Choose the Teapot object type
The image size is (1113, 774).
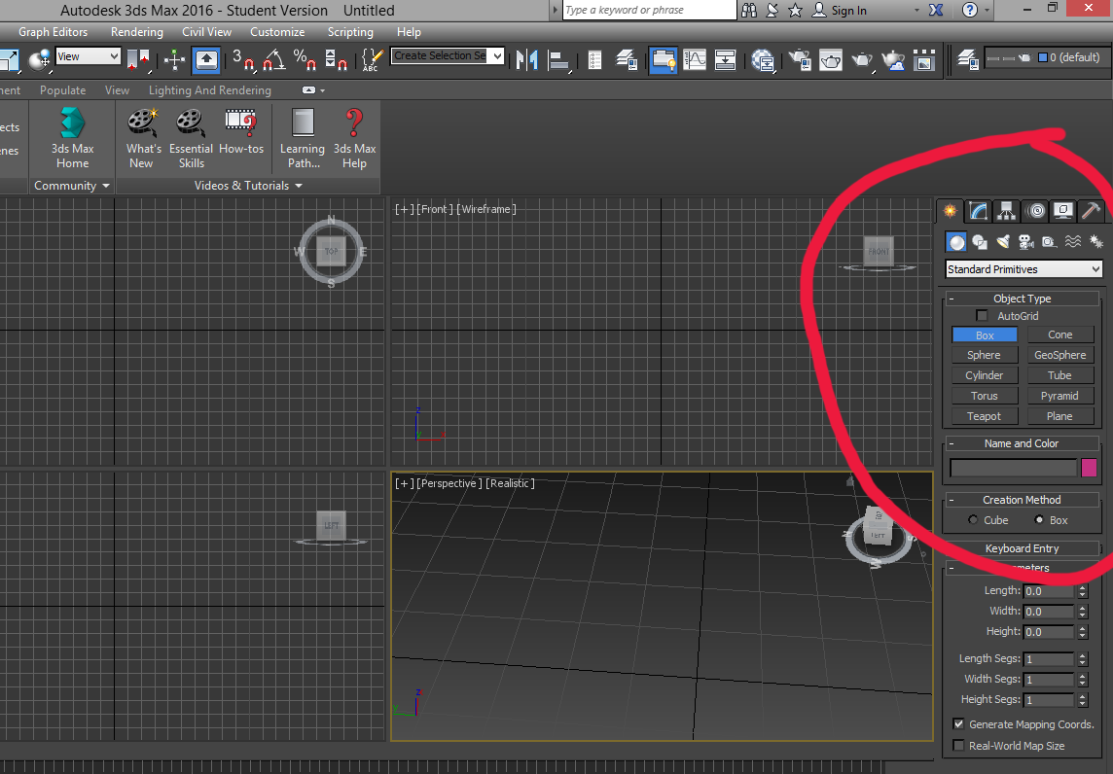(x=985, y=416)
